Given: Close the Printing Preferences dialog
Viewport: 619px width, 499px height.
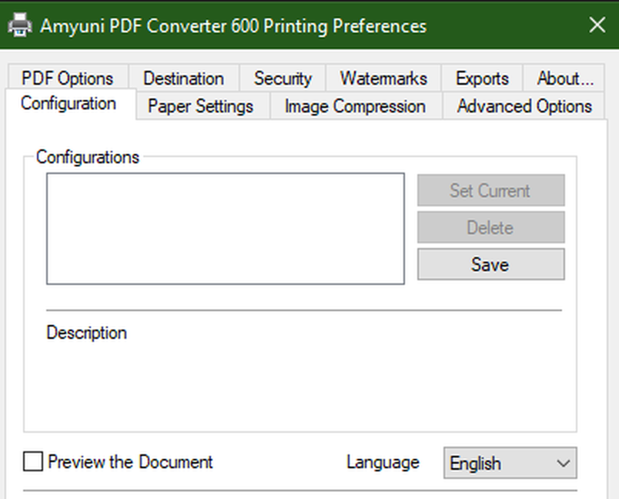Looking at the screenshot, I should click(597, 25).
